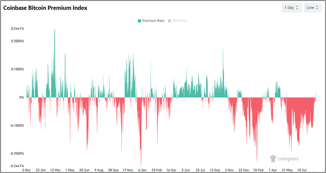Click the 0.1000% y-axis label
The height and width of the screenshot is (173, 326).
[17, 69]
